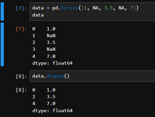Click the 3.5 value in output 7
Viewport: 155px width, 117px height.
(x=51, y=42)
